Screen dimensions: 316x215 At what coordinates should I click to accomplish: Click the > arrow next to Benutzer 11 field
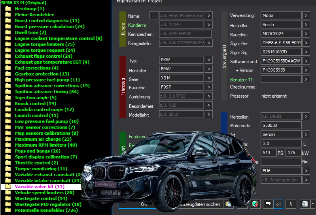(x=306, y=79)
